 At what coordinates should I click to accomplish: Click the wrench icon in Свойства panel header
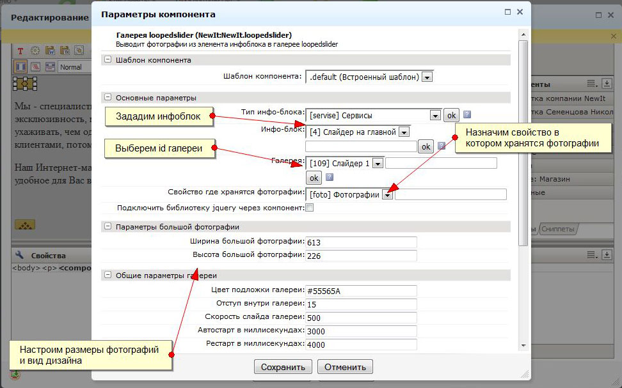click(x=19, y=255)
